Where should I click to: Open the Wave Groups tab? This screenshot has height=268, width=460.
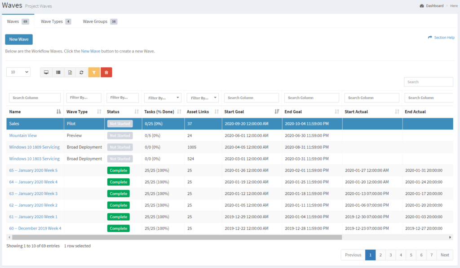coord(95,21)
